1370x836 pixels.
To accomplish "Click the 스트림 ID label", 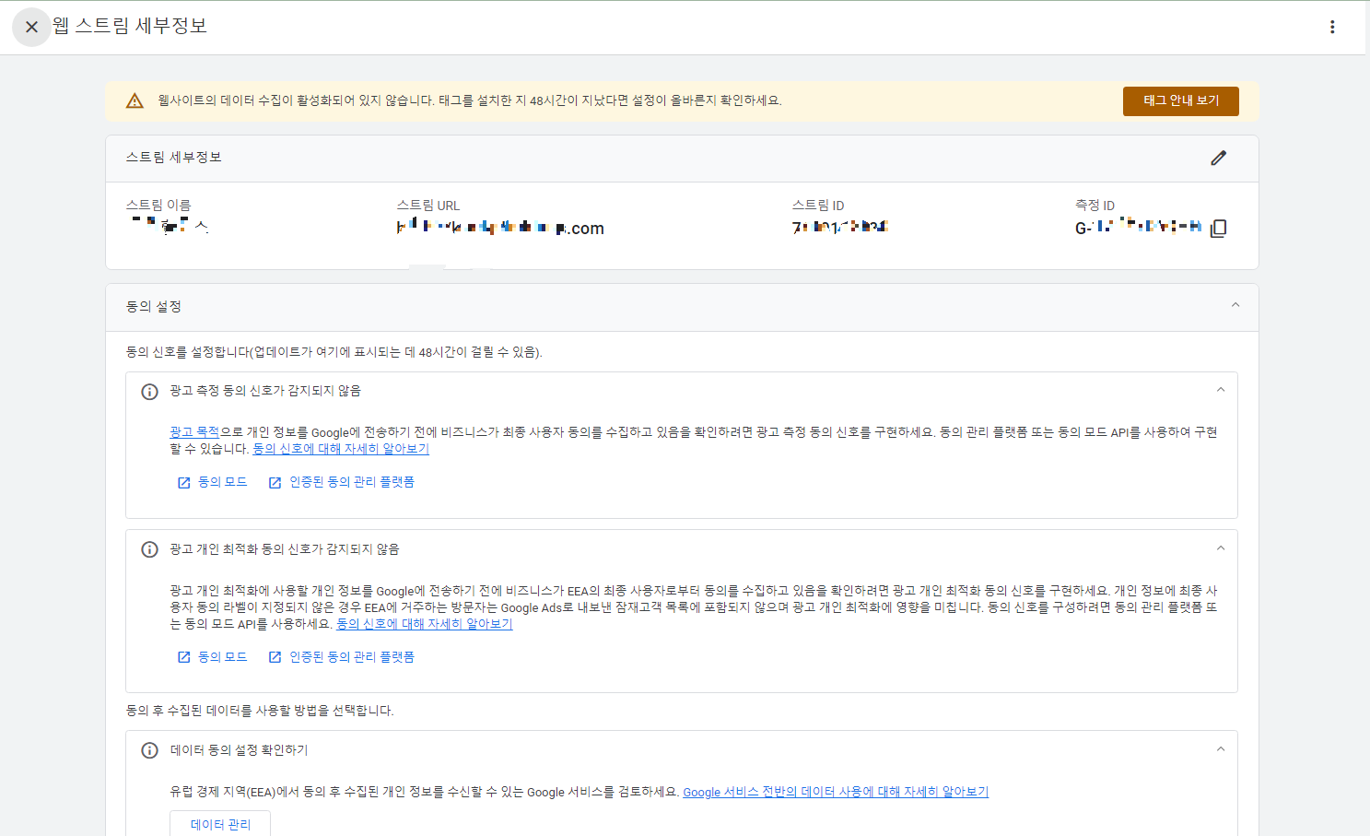I will point(818,205).
